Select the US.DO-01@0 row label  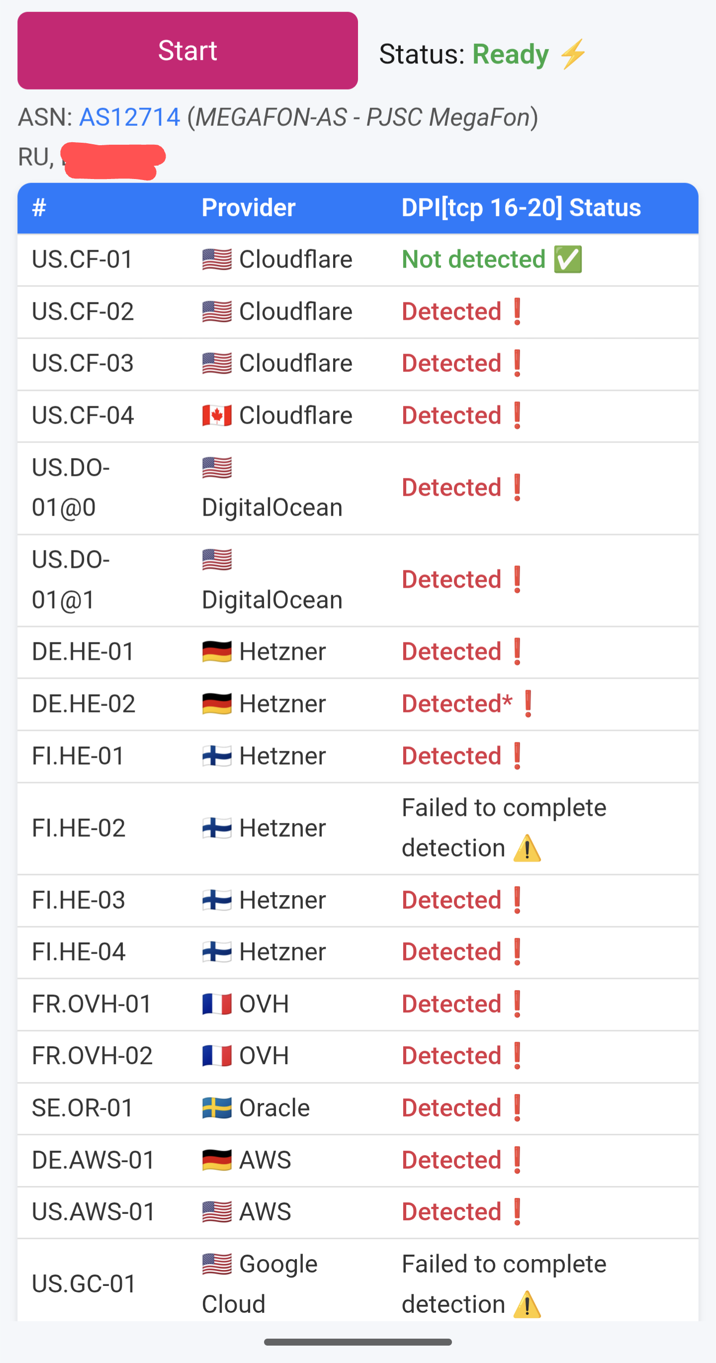[x=71, y=487]
